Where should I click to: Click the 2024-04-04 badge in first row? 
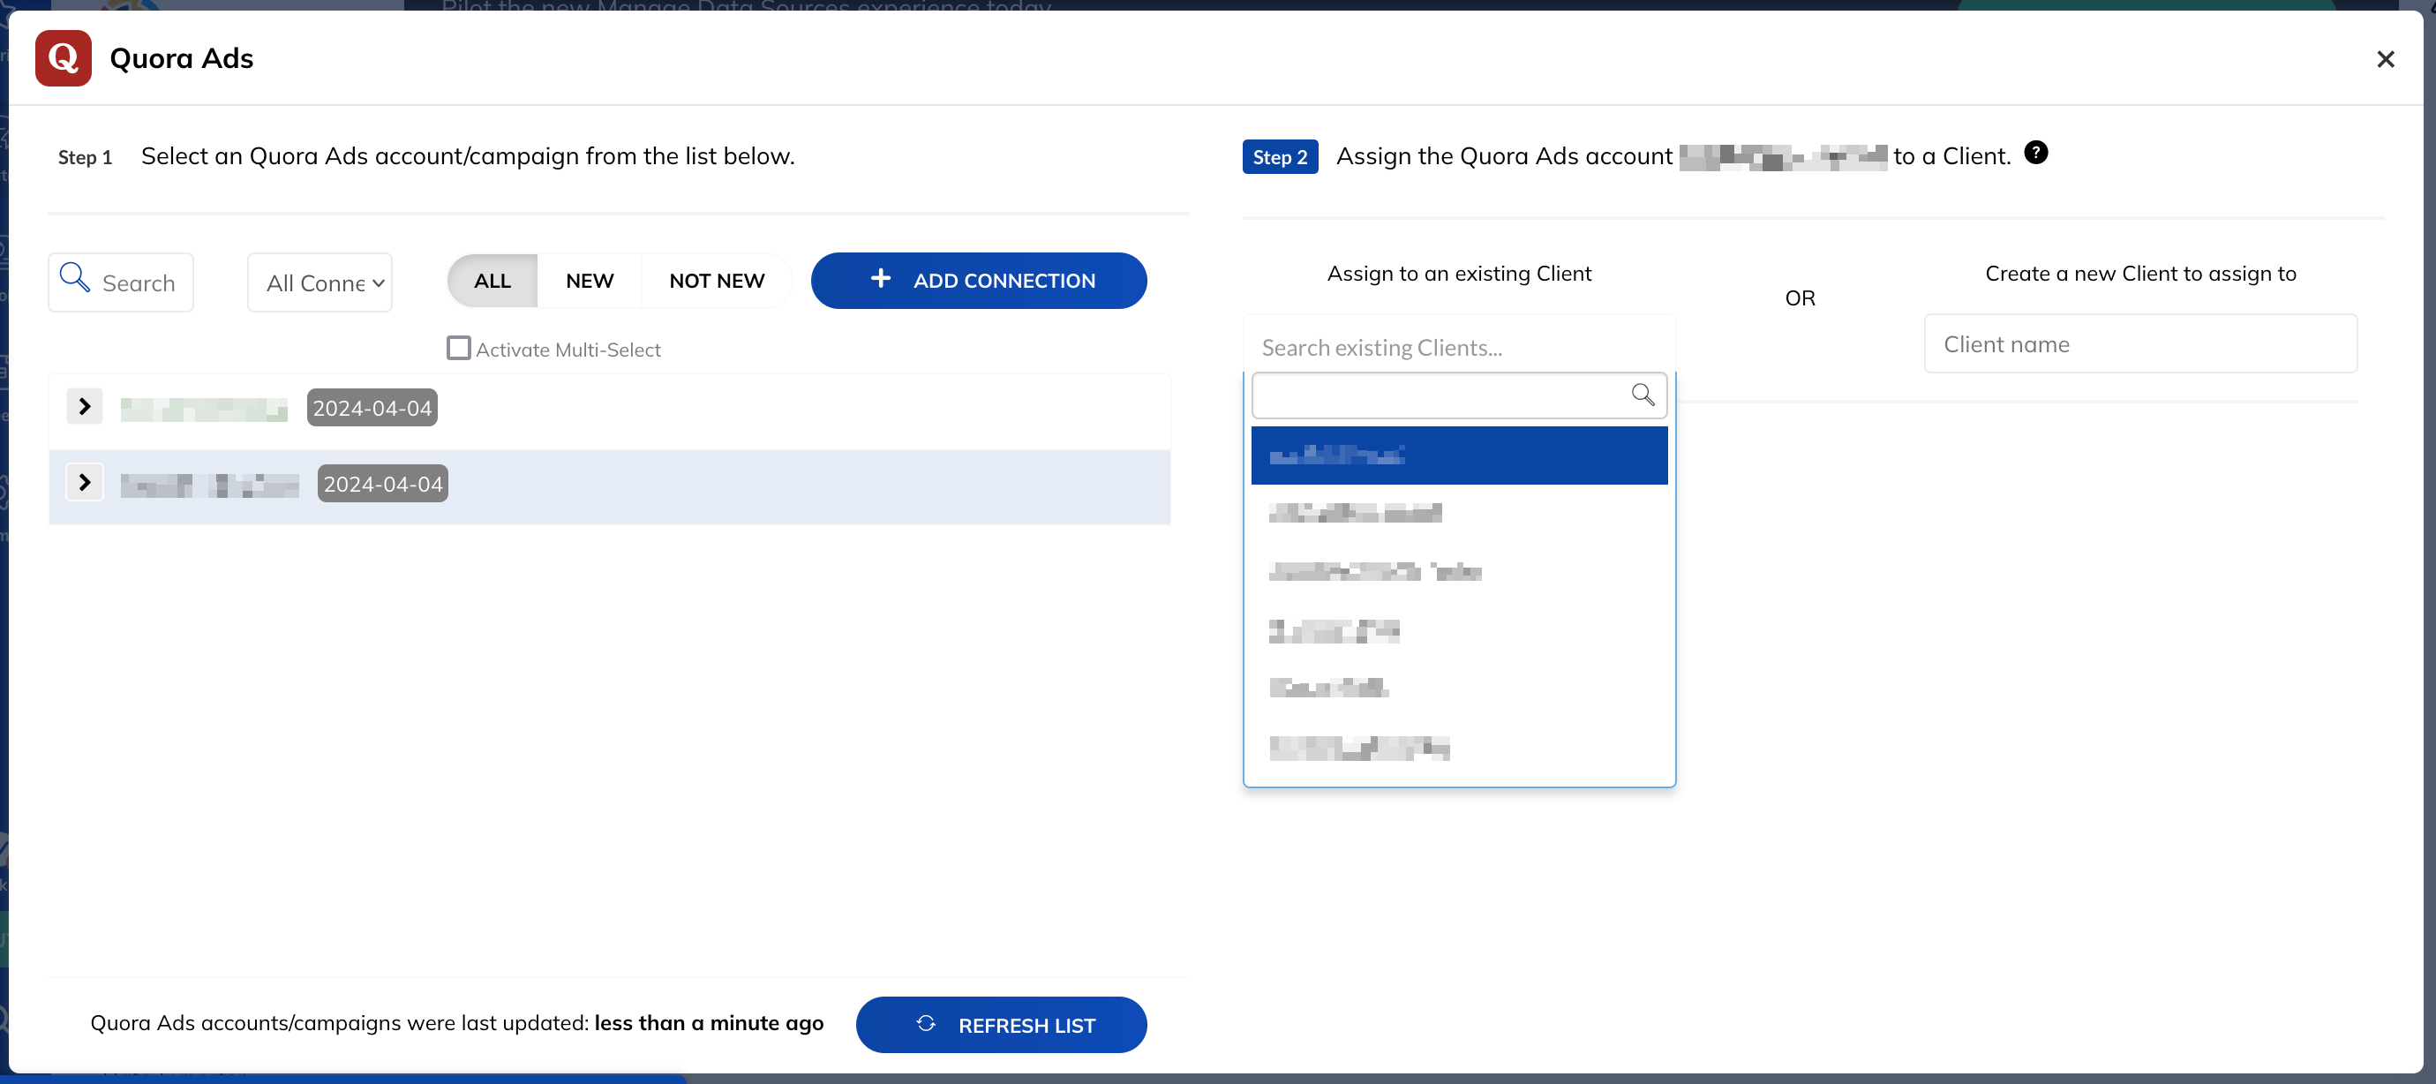pyautogui.click(x=372, y=409)
